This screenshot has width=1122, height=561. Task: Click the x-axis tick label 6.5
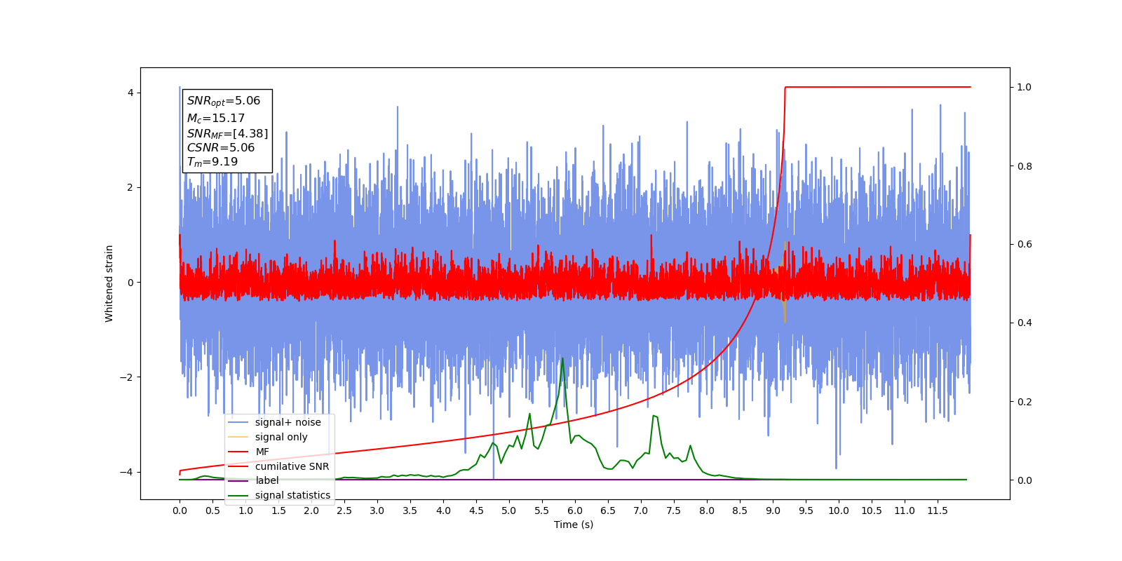click(608, 511)
